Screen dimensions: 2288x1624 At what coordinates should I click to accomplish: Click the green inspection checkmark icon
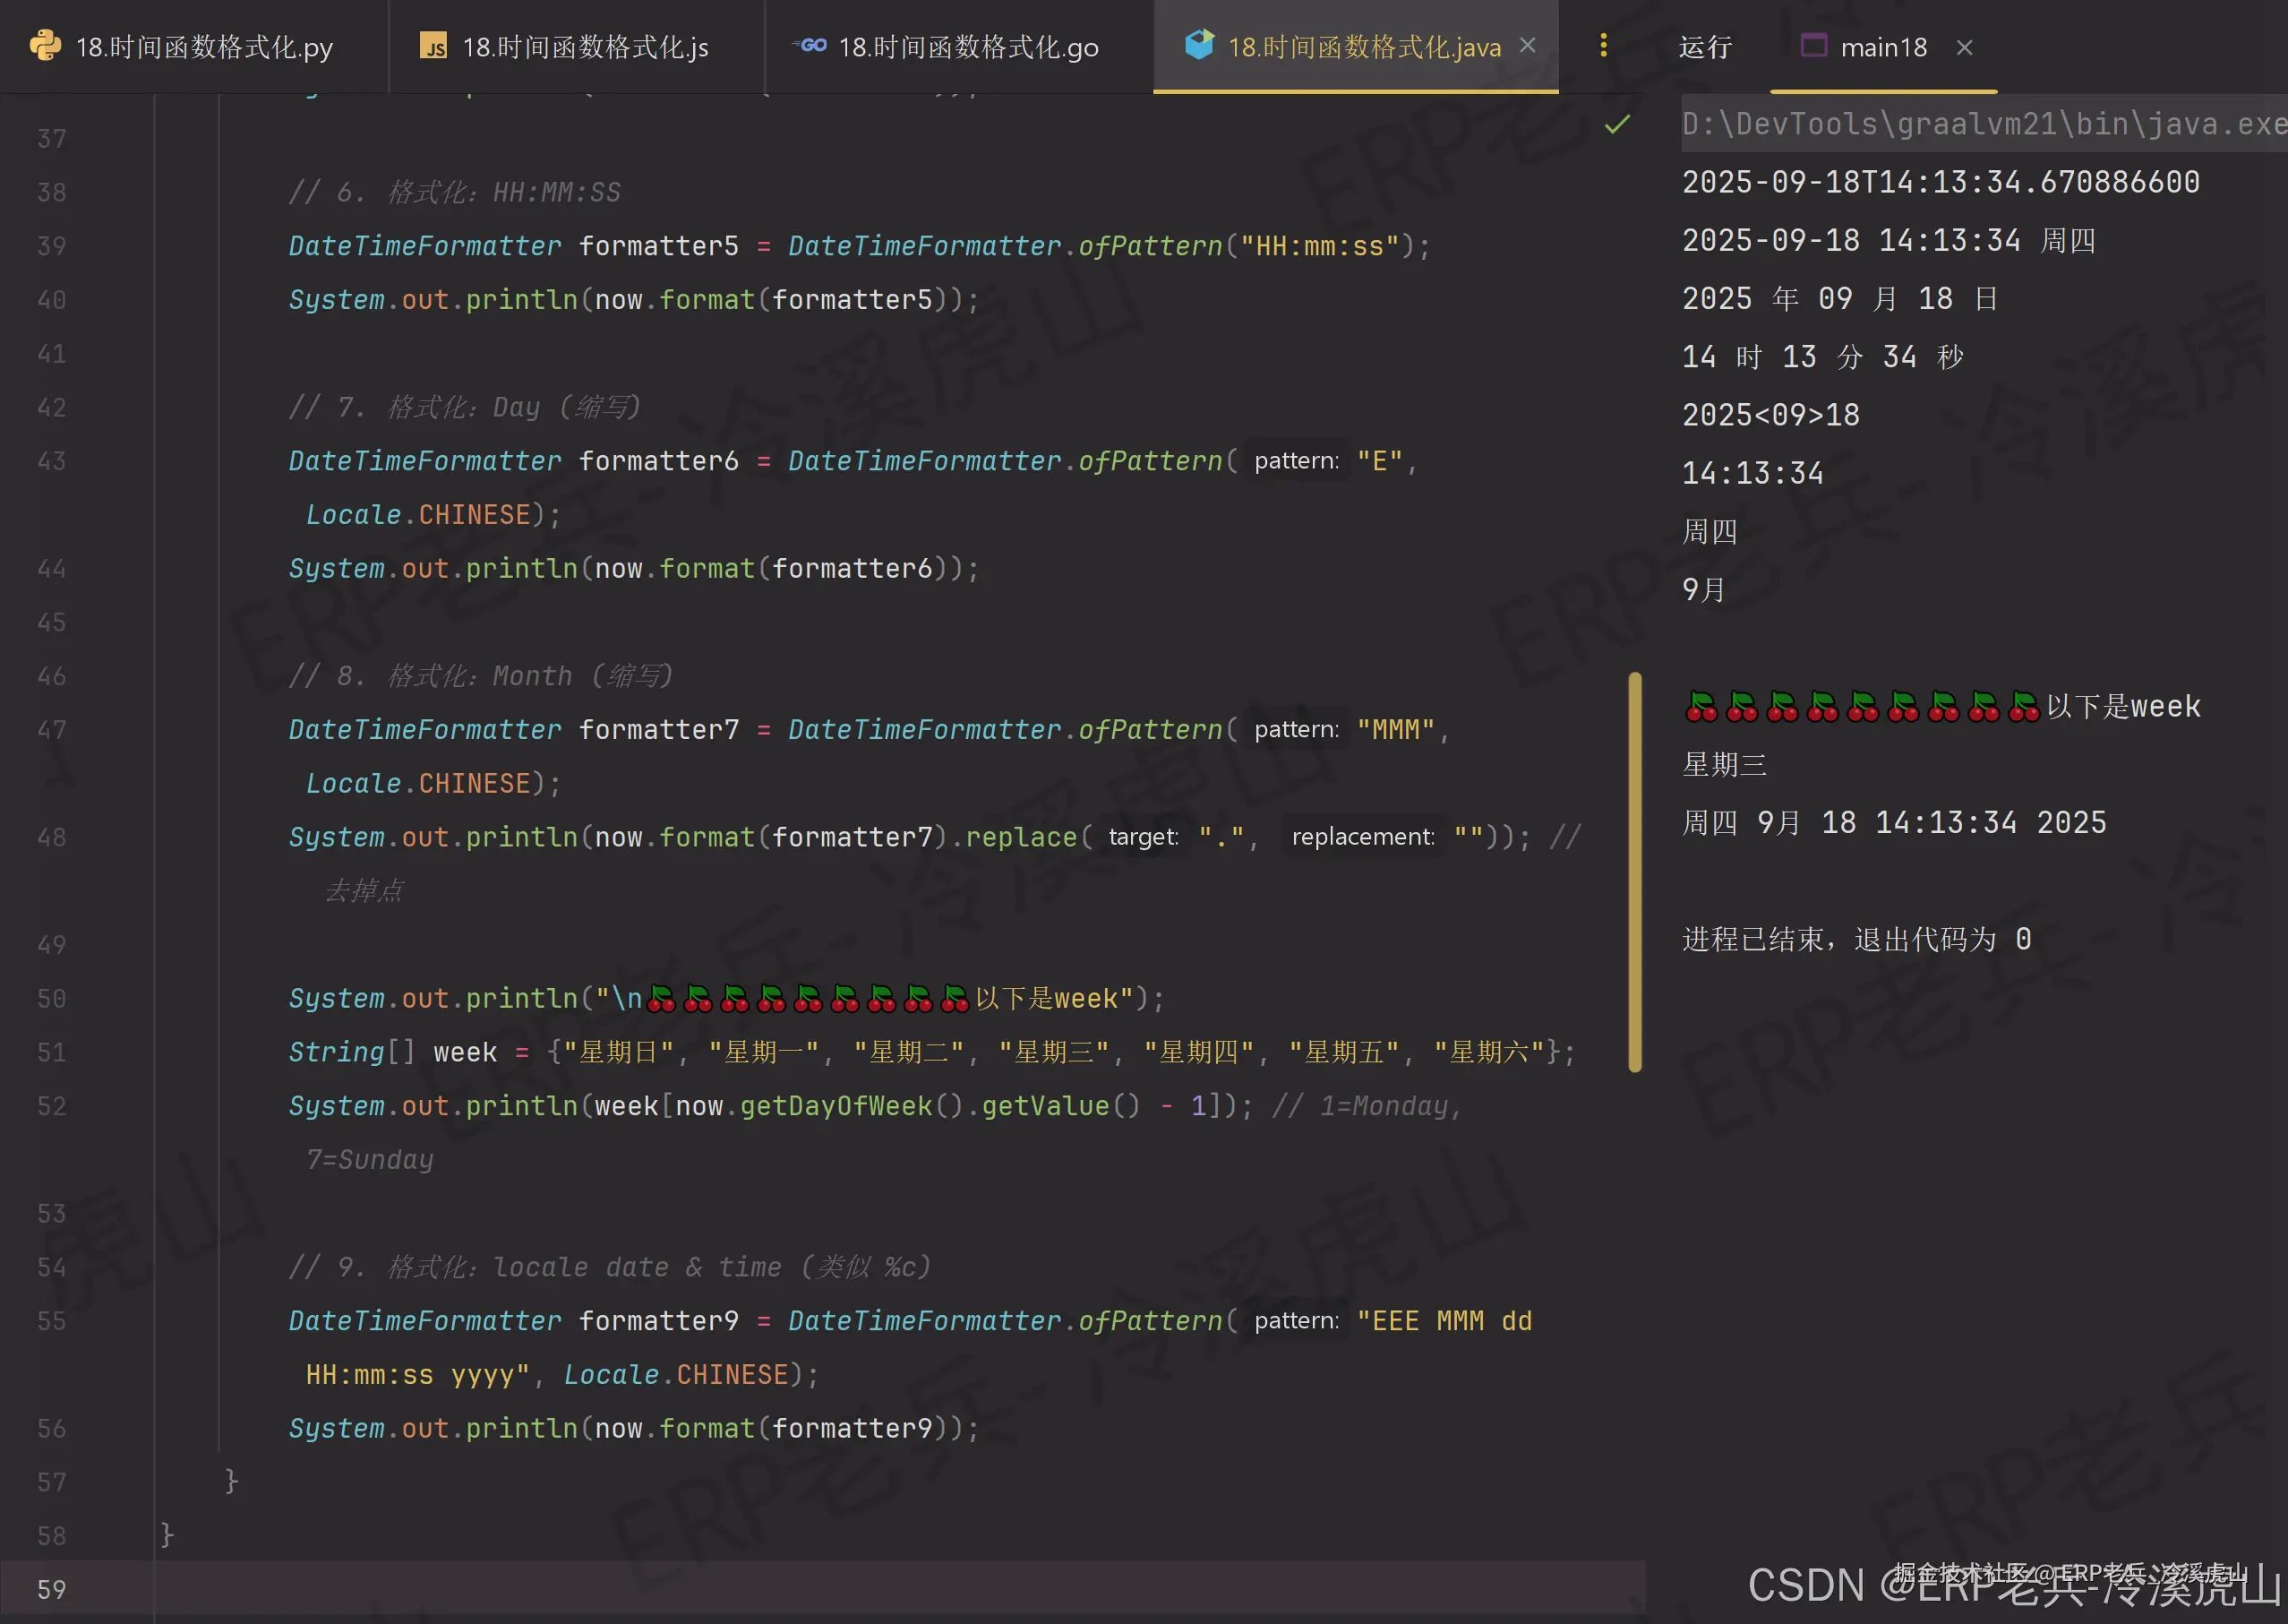(x=1617, y=125)
